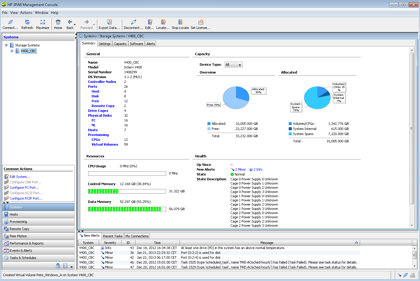Open the View menu
Screen dimensions: 420x281
tap(14, 13)
